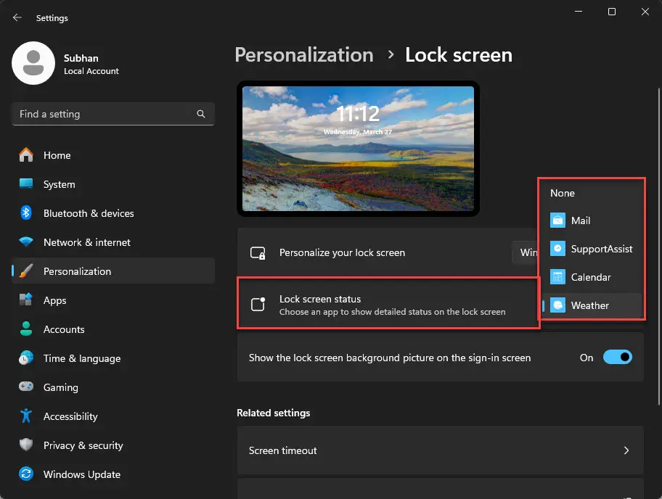The image size is (662, 499).
Task: Click the Calendar app icon in the list
Action: pyautogui.click(x=557, y=277)
